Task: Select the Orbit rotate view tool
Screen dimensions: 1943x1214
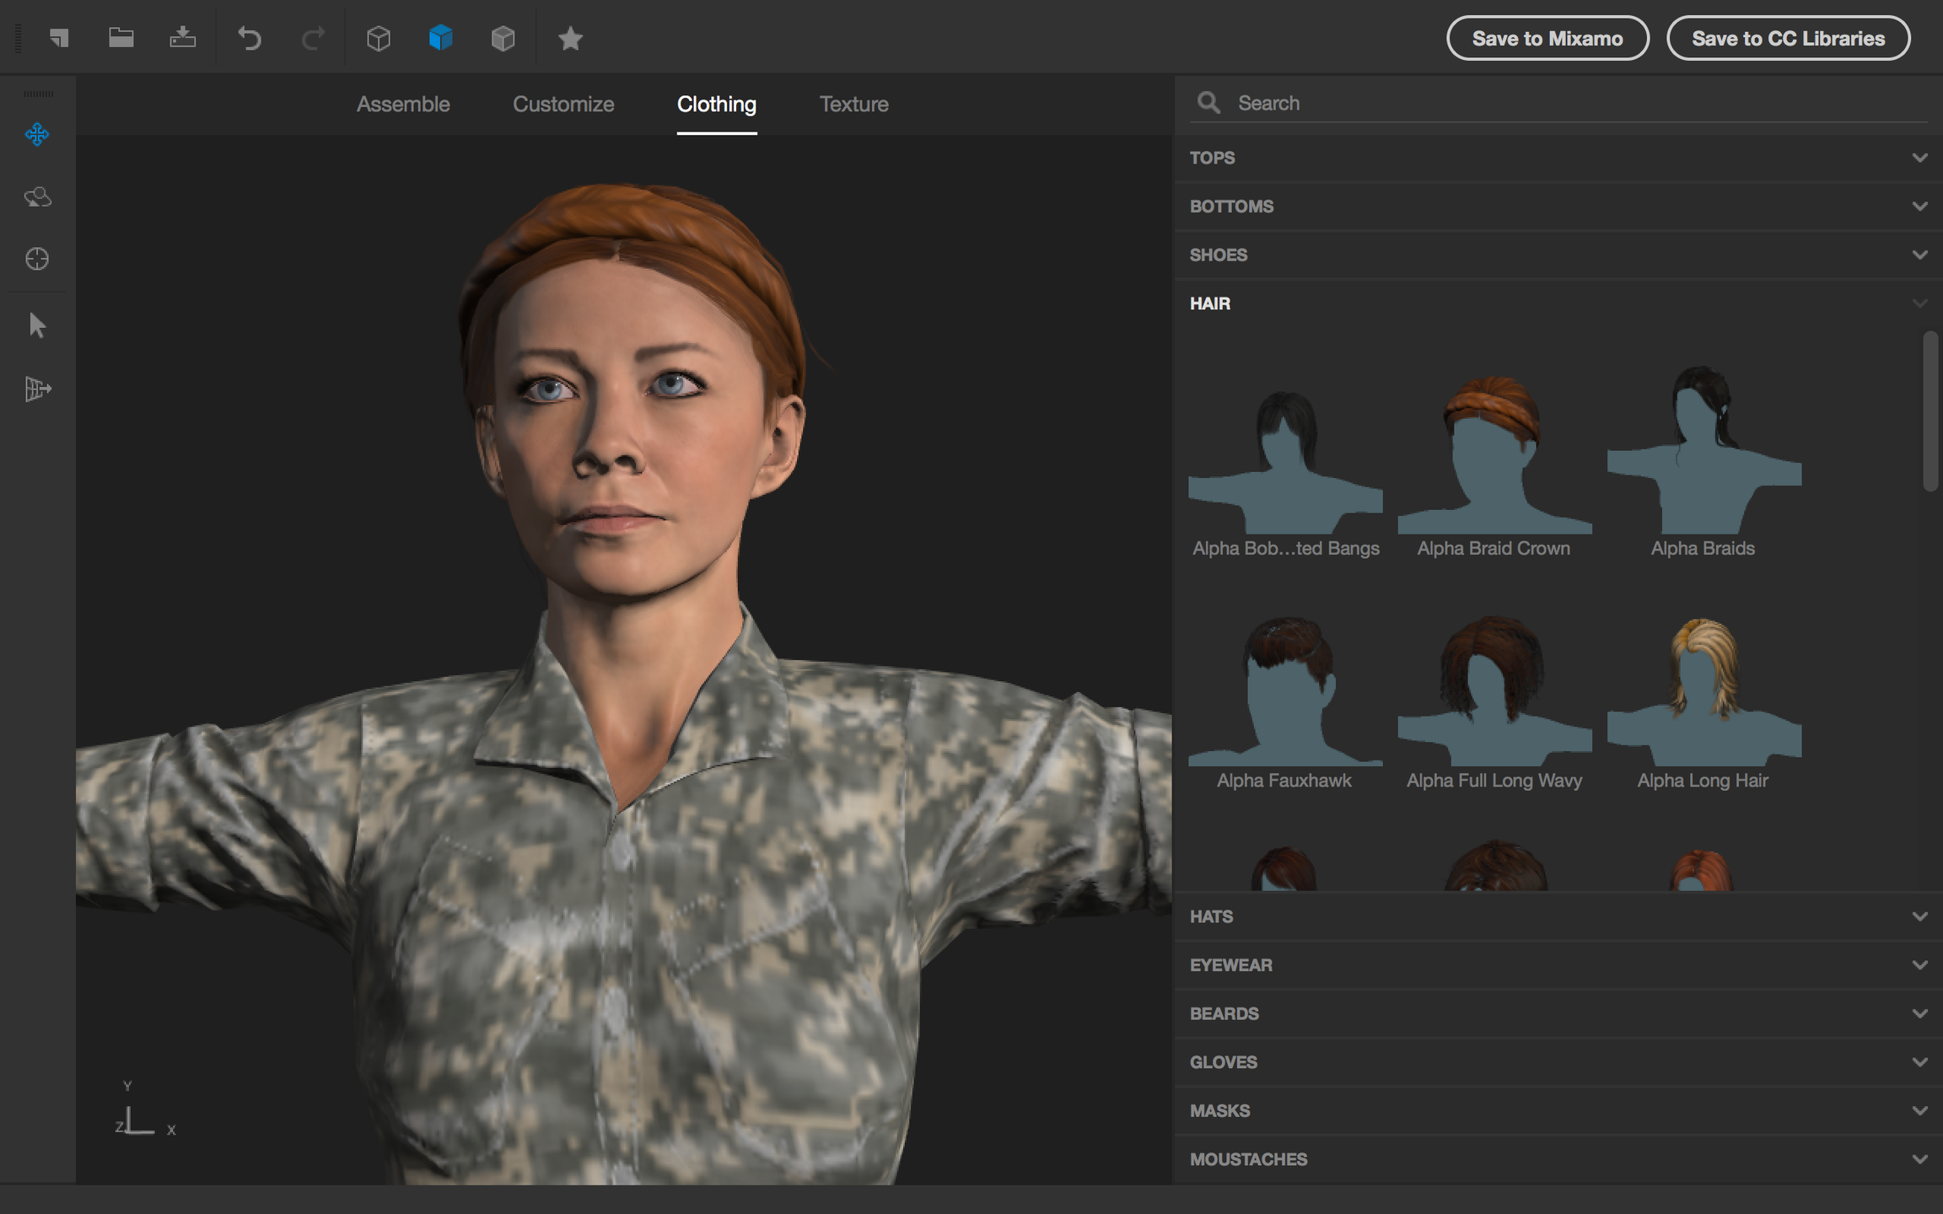Action: [37, 196]
